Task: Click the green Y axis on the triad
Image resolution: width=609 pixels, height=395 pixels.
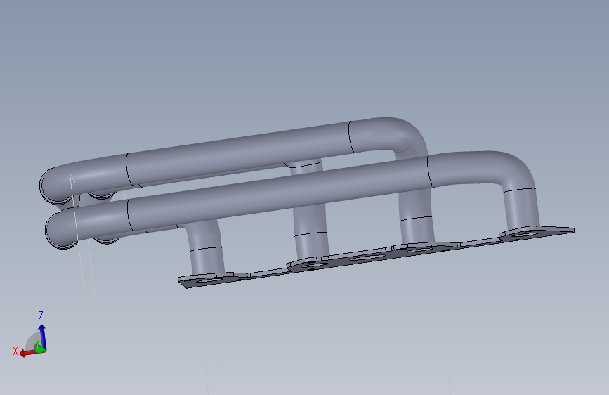Action: pos(39,347)
